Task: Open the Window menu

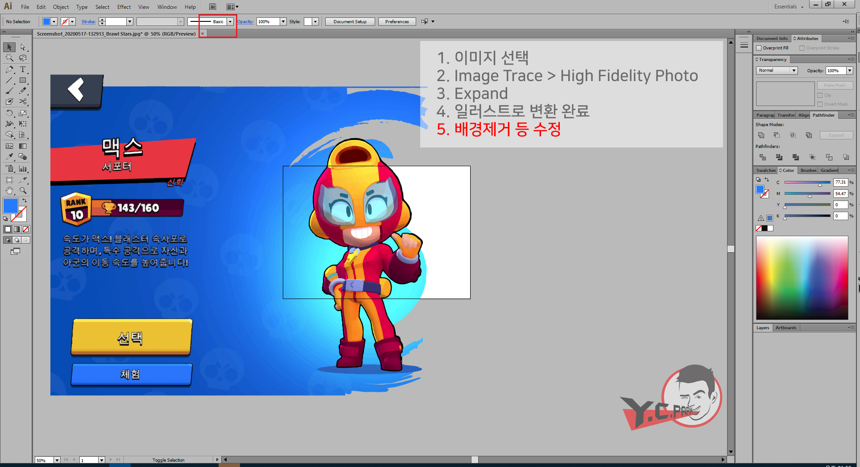Action: point(167,7)
